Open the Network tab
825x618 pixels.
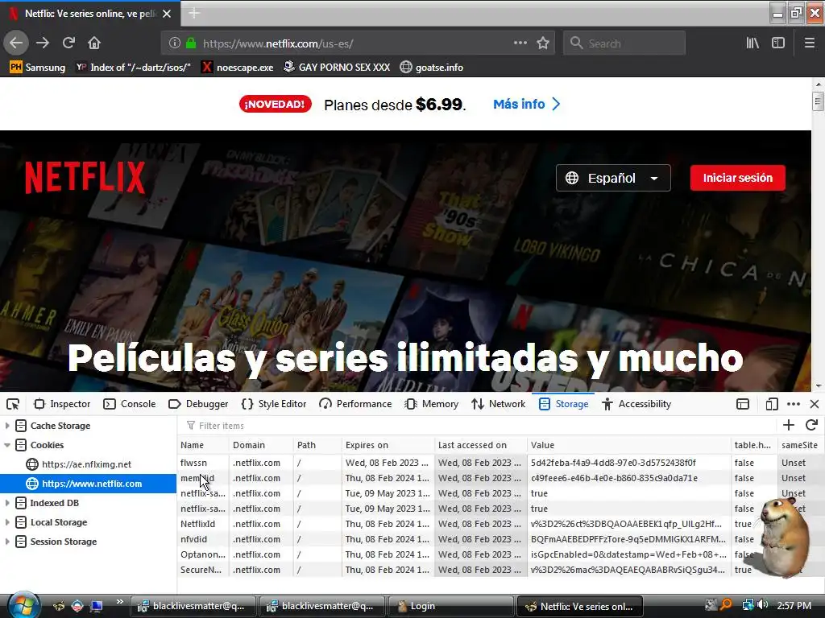(x=498, y=404)
